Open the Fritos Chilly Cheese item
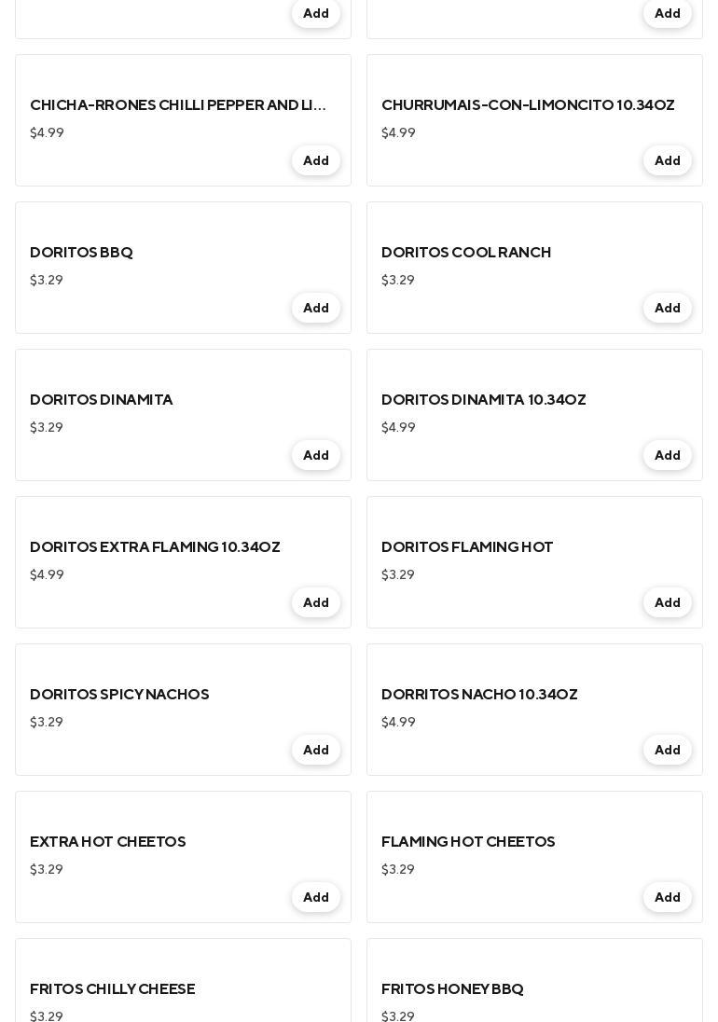Viewport: 718px width, 1022px height. 112,988
